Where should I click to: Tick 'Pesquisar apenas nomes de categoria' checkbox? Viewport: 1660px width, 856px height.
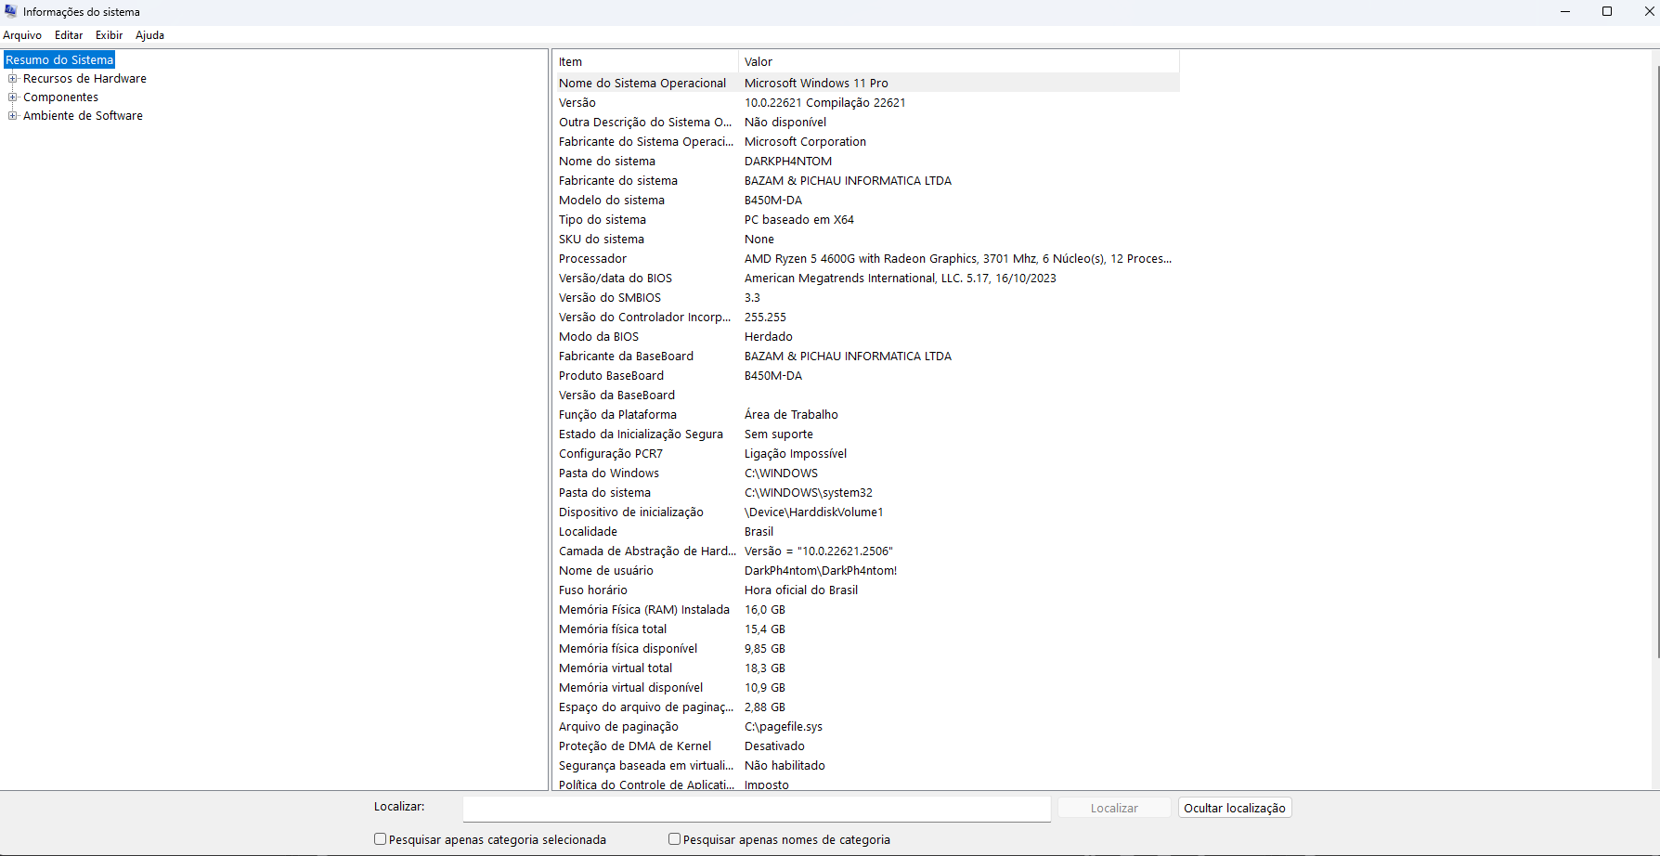click(x=674, y=839)
